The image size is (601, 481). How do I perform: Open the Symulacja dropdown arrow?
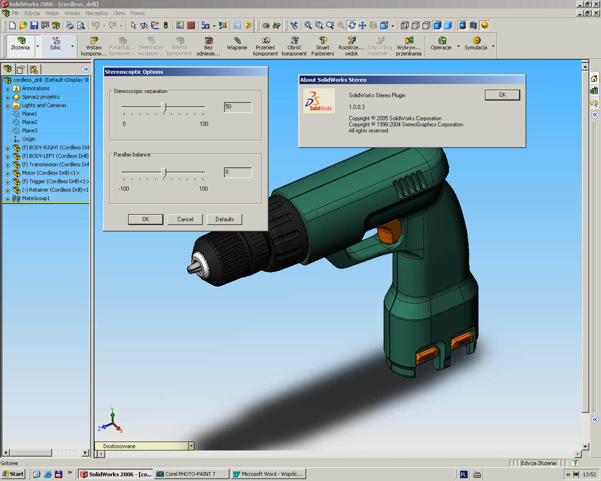493,46
